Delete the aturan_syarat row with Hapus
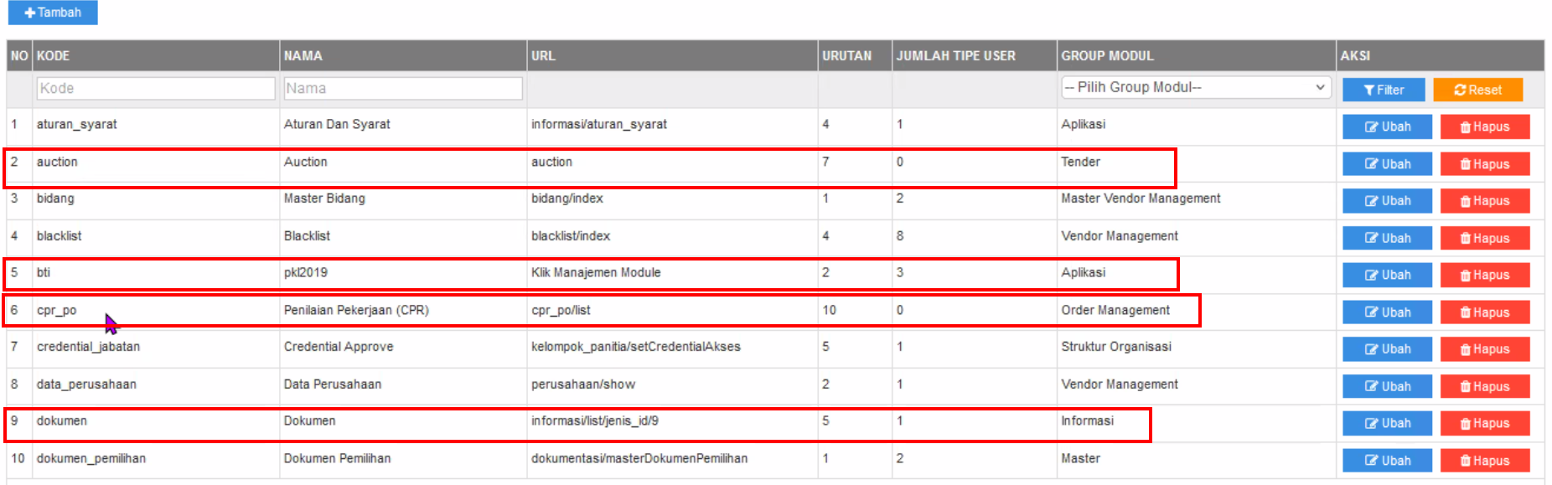The height and width of the screenshot is (485, 1552). [x=1484, y=126]
